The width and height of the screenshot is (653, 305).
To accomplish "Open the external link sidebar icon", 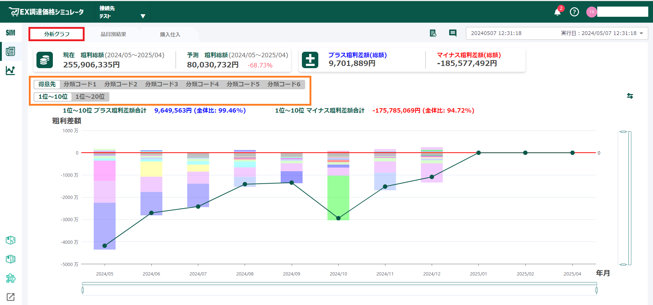I will point(11,297).
